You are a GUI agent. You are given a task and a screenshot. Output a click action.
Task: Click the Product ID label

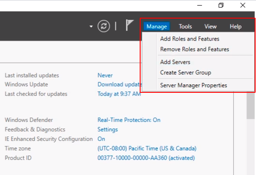(x=18, y=158)
